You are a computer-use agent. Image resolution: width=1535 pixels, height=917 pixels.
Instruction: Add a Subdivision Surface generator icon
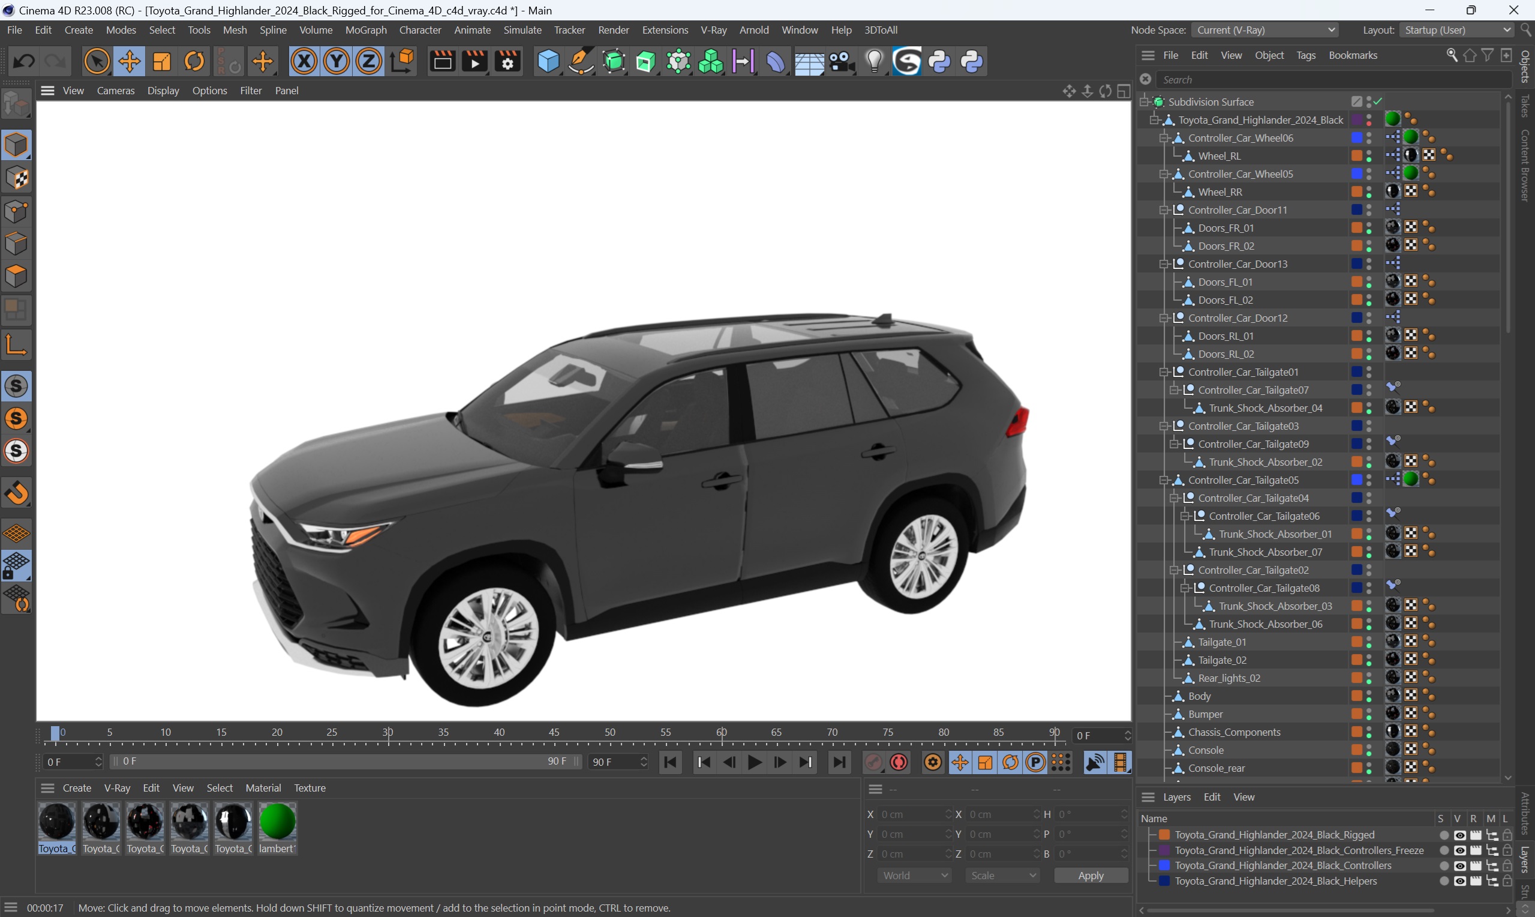[614, 61]
